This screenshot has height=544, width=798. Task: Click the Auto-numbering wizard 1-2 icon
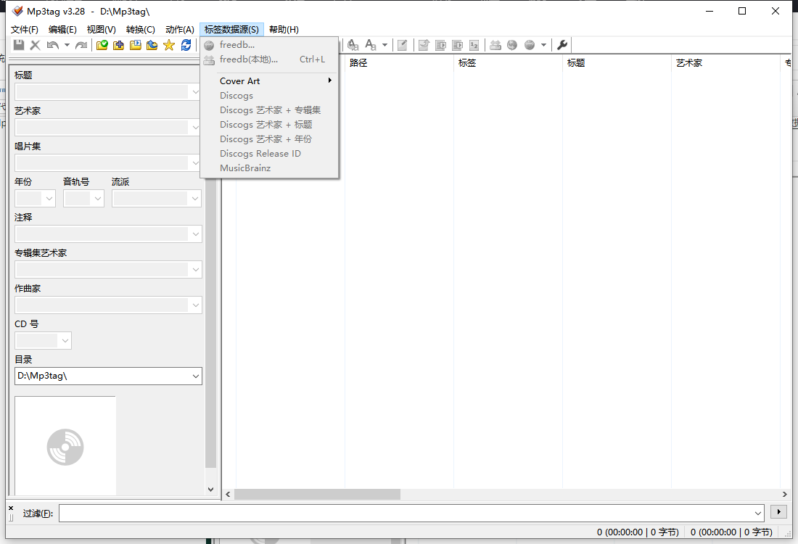coord(474,45)
